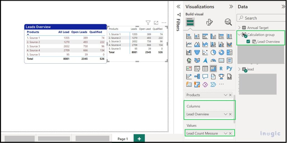
Task: Remove Products field from Rows
Action: pyautogui.click(x=230, y=95)
